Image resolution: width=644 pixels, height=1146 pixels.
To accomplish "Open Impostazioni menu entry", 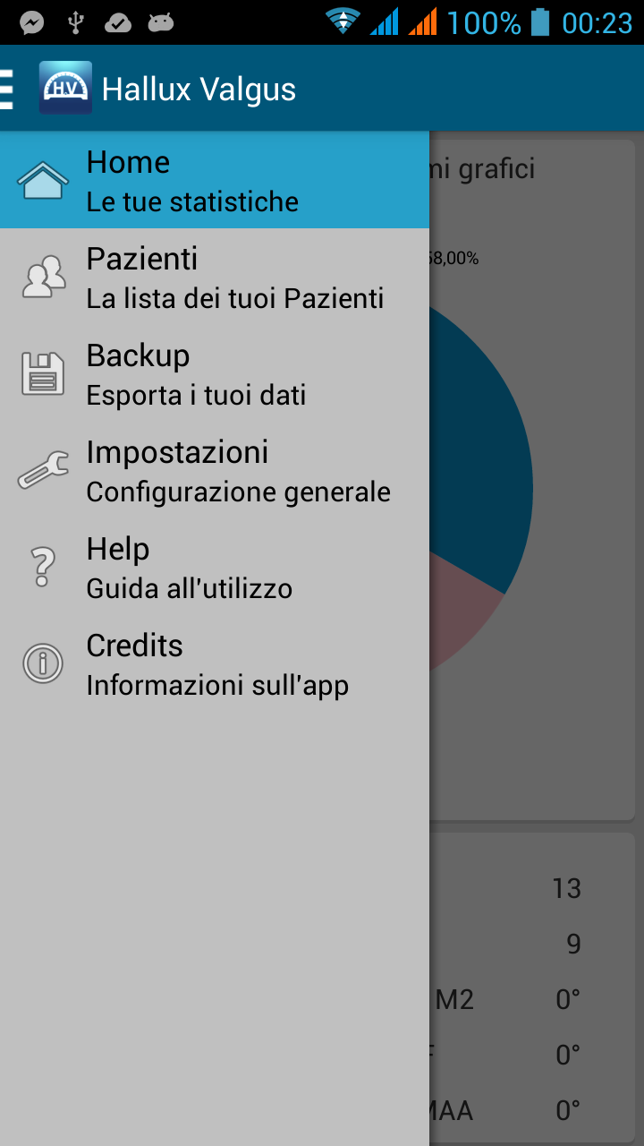I will 177,452.
